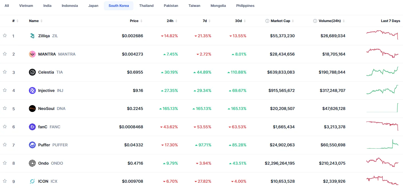
Task: Switch to the Taiwan tab
Action: [x=194, y=6]
